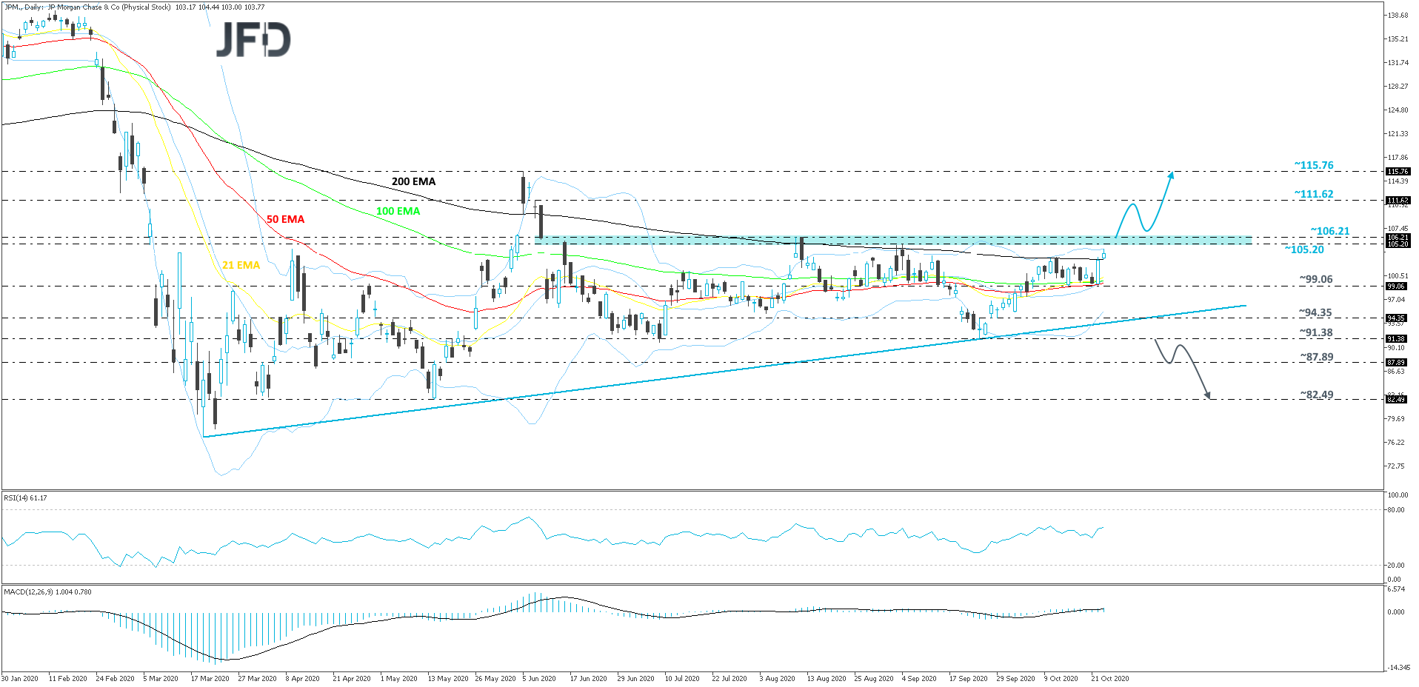Viewport: 1419px width, 687px height.
Task: Click the ~87.89 support level label
Action: [x=1317, y=357]
